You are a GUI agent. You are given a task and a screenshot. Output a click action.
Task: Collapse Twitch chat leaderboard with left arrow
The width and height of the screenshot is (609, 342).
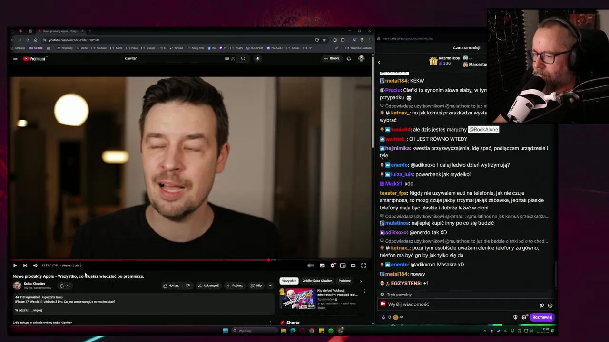point(379,62)
